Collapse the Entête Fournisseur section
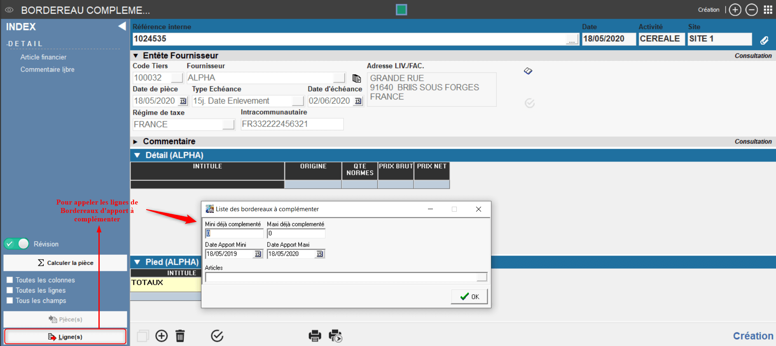Screen dimensions: 776x346 pos(136,55)
